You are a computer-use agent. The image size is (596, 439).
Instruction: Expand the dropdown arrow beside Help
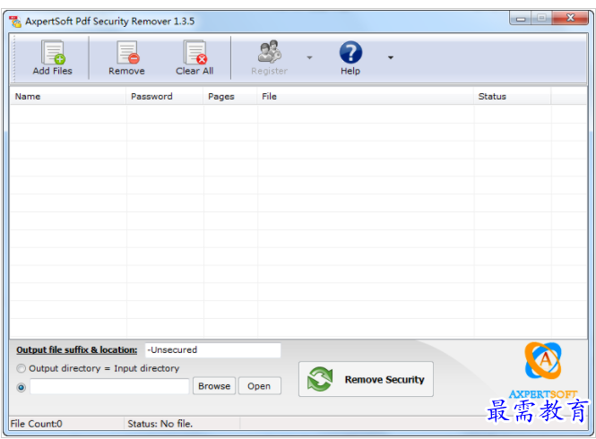point(391,57)
